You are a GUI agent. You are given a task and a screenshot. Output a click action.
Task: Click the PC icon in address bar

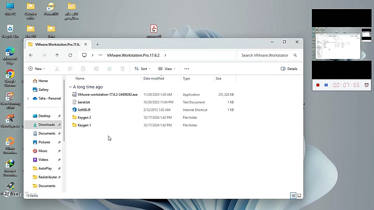point(84,55)
